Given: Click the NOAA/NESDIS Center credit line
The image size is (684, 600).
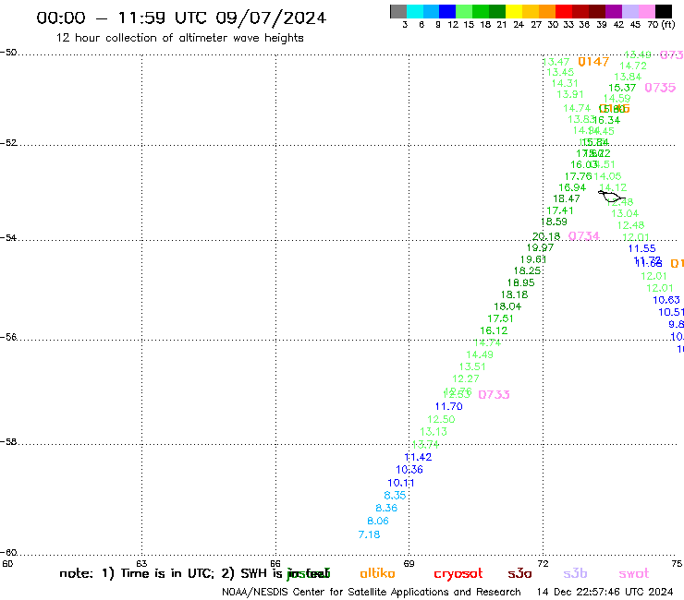Looking at the screenshot, I should (372, 593).
